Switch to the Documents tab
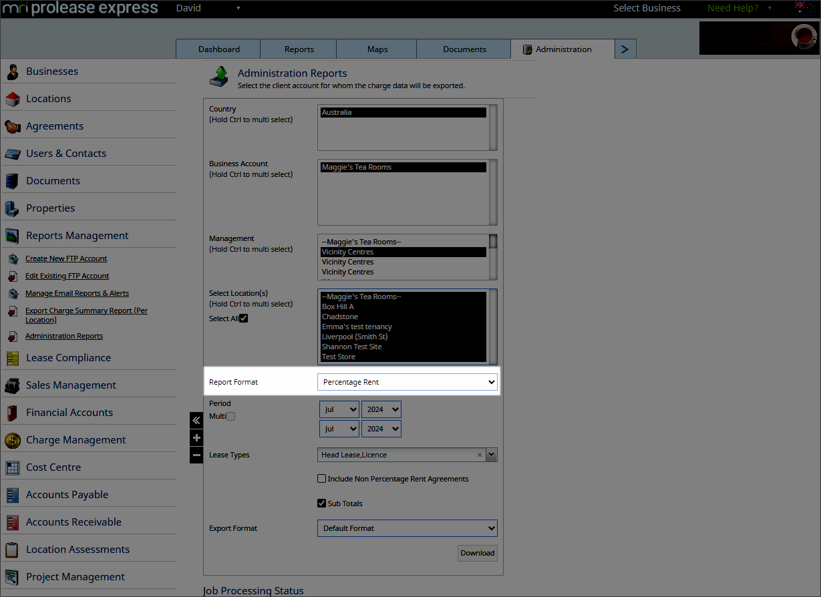821x597 pixels. click(464, 49)
